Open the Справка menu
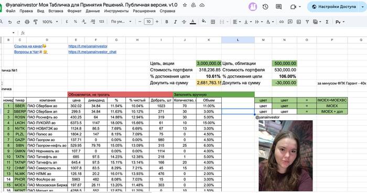The width and height of the screenshot is (367, 193). (167, 11)
